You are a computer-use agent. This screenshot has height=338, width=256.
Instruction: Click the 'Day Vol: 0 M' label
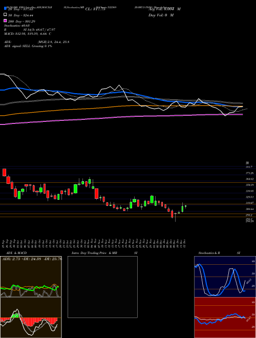coord(161,15)
